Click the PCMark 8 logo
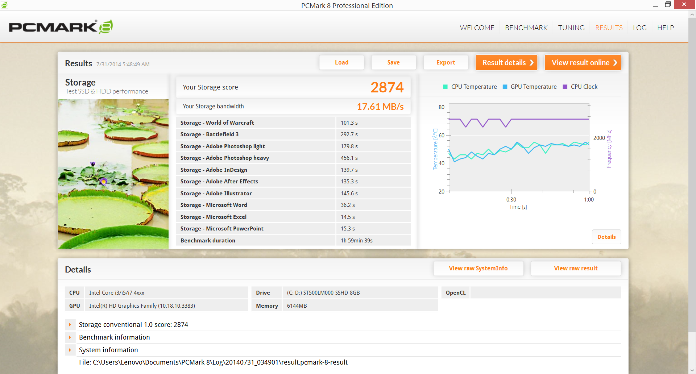The height and width of the screenshot is (374, 696). (61, 27)
